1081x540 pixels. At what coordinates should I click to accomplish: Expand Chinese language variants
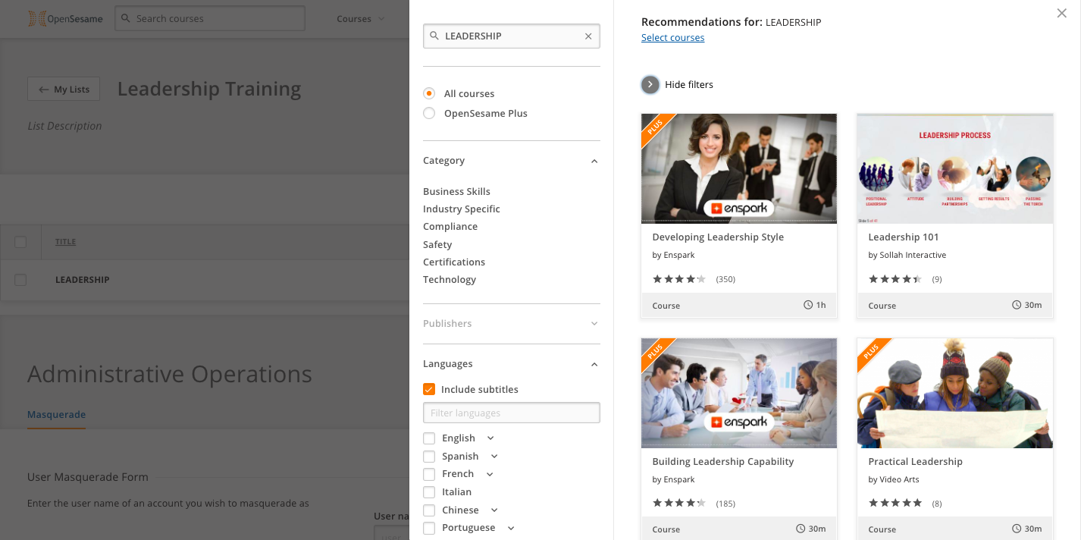[494, 510]
